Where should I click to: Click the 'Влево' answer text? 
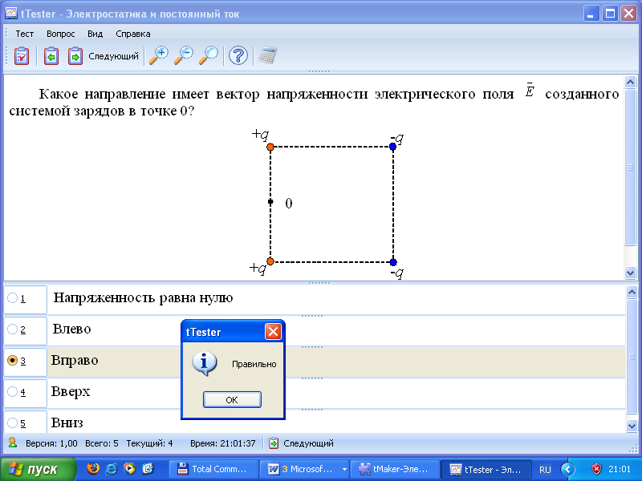[x=71, y=329]
